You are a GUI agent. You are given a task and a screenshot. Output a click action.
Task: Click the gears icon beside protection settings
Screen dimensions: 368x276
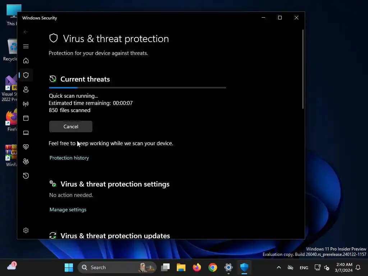pos(53,184)
